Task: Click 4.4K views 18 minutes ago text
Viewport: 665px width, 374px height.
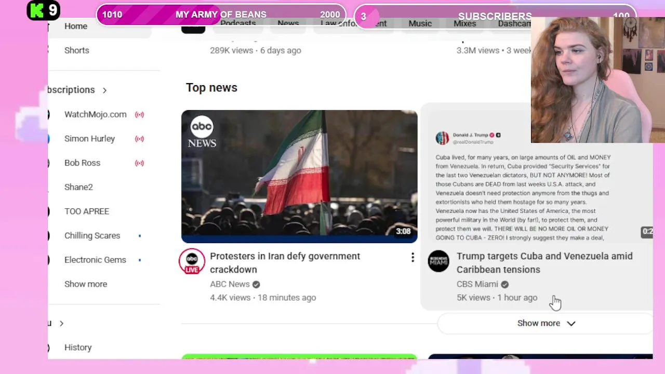Action: tap(263, 298)
